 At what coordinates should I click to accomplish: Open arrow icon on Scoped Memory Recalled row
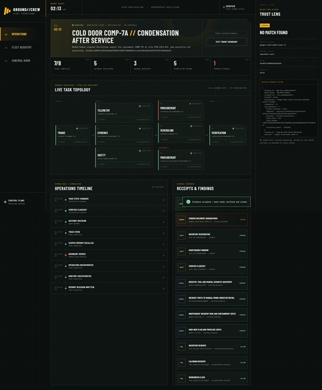click(163, 244)
